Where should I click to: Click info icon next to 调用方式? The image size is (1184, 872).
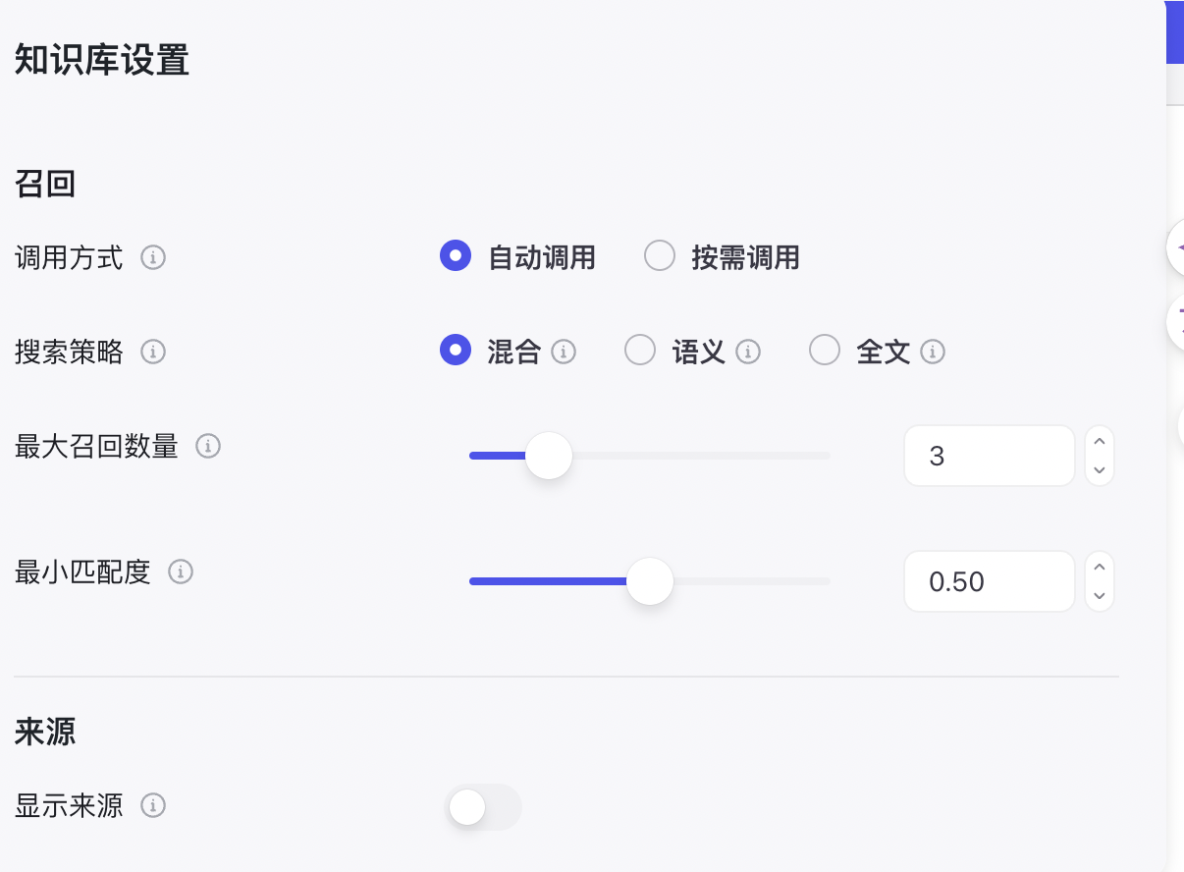click(153, 258)
